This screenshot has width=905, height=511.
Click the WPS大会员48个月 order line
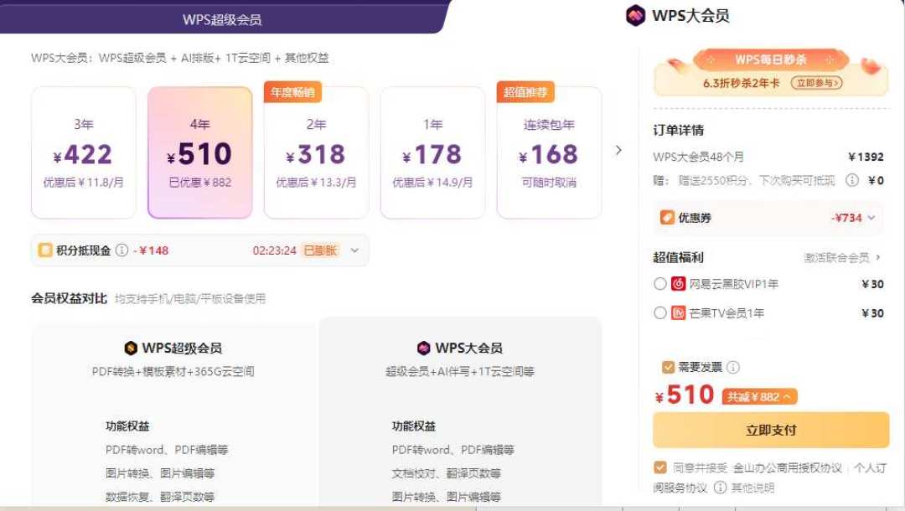768,157
